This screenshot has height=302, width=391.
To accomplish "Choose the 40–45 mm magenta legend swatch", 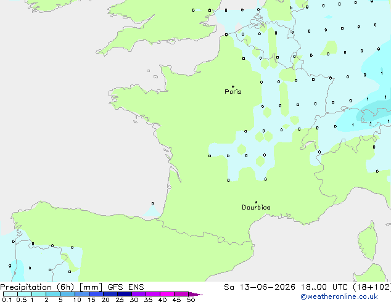I will click(x=167, y=294).
